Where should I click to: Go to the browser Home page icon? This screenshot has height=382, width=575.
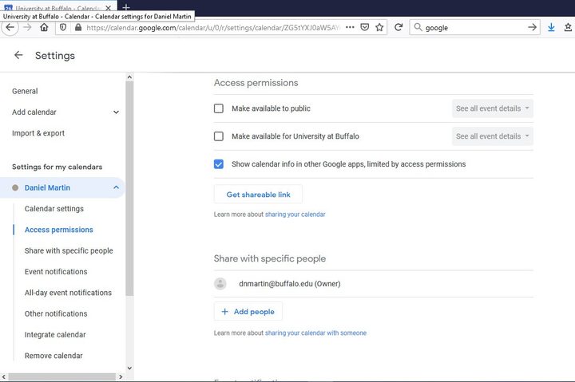pyautogui.click(x=44, y=27)
